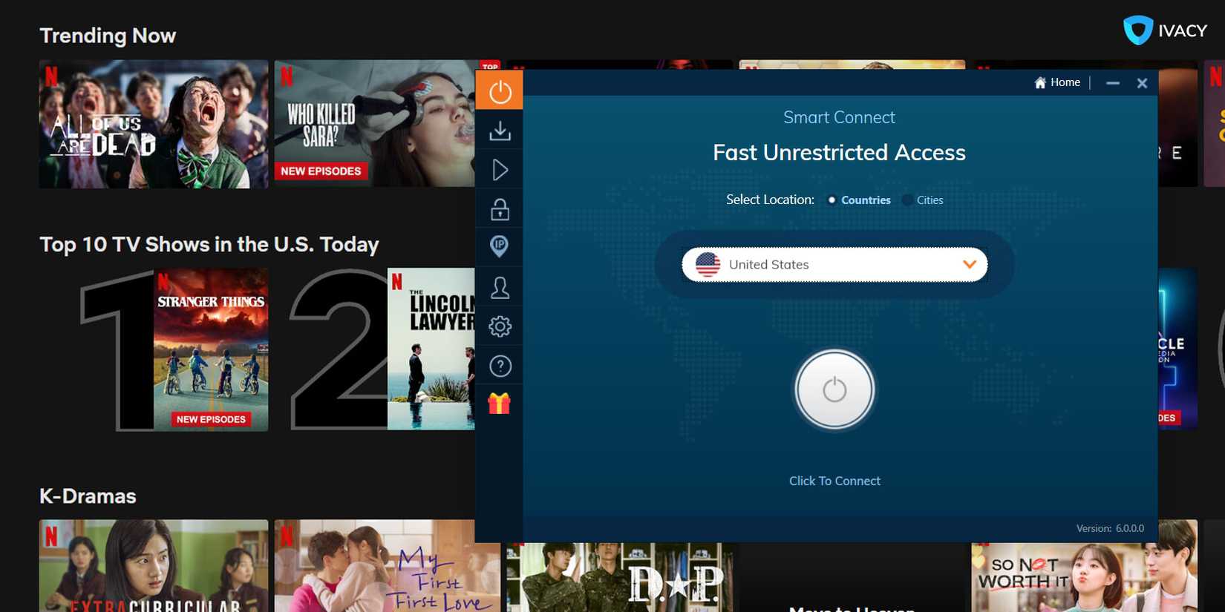Open Stranger Things top 10 poster
1225x612 pixels.
pyautogui.click(x=211, y=349)
